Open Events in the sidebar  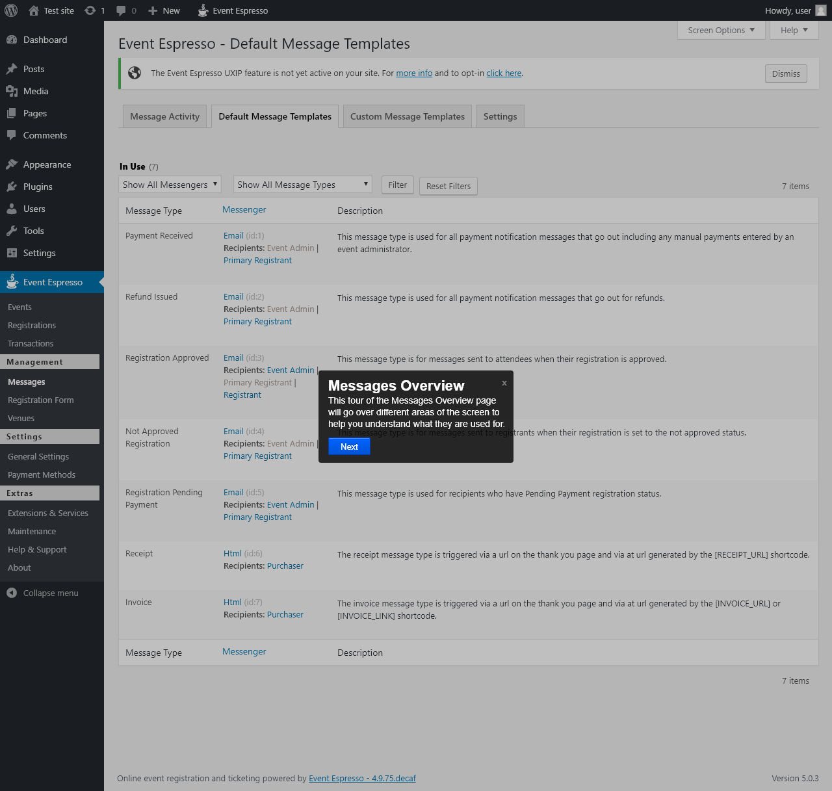point(19,307)
